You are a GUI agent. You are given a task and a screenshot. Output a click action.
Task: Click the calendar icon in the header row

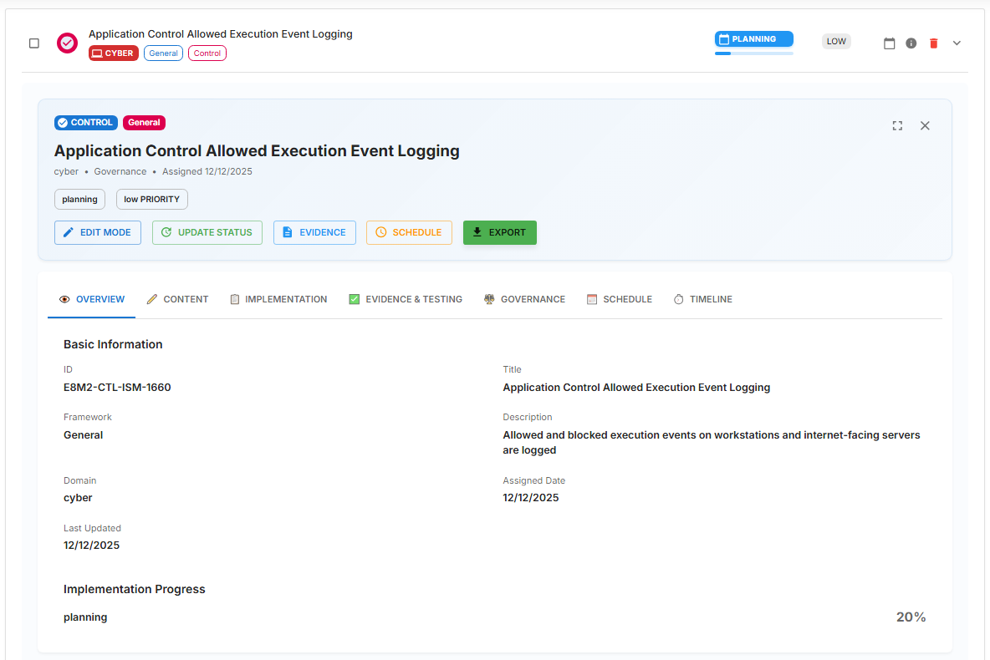[x=889, y=43]
